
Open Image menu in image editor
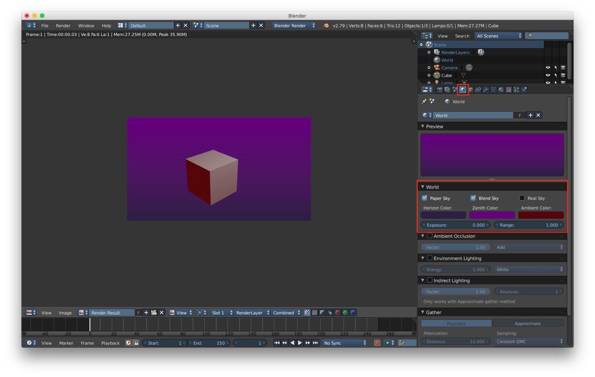(x=65, y=312)
